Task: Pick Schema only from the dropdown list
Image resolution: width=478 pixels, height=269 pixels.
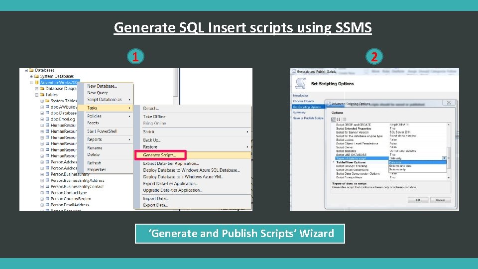Action: pos(417,169)
